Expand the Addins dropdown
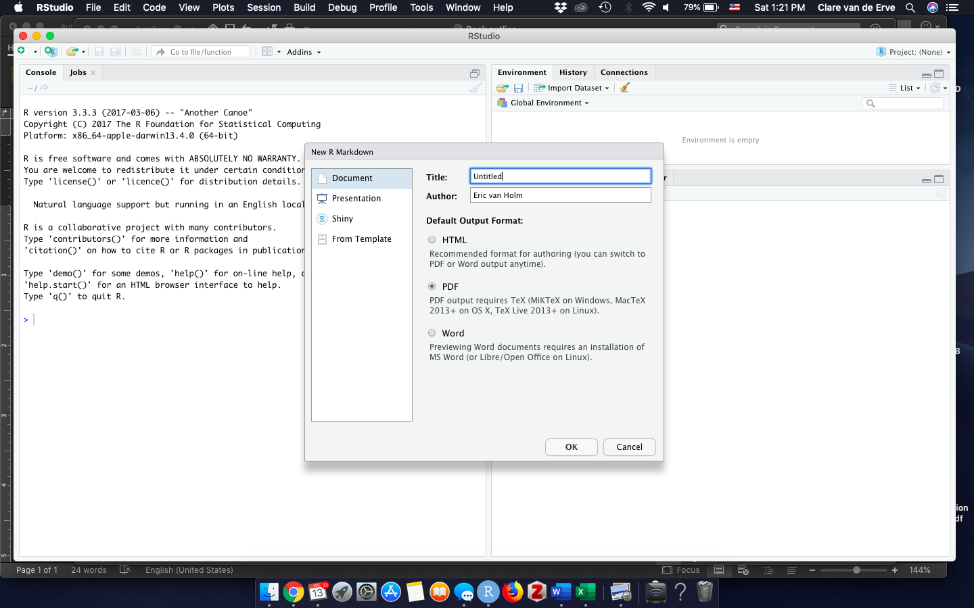Screen dimensions: 974x608 [303, 52]
